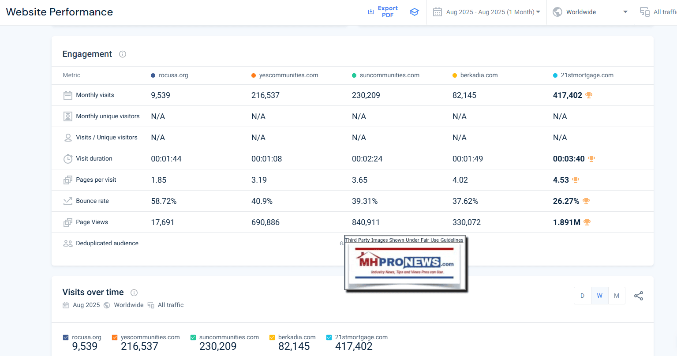Expand the Worldwide country dropdown
Screen dimensions: 677x356
click(x=590, y=12)
